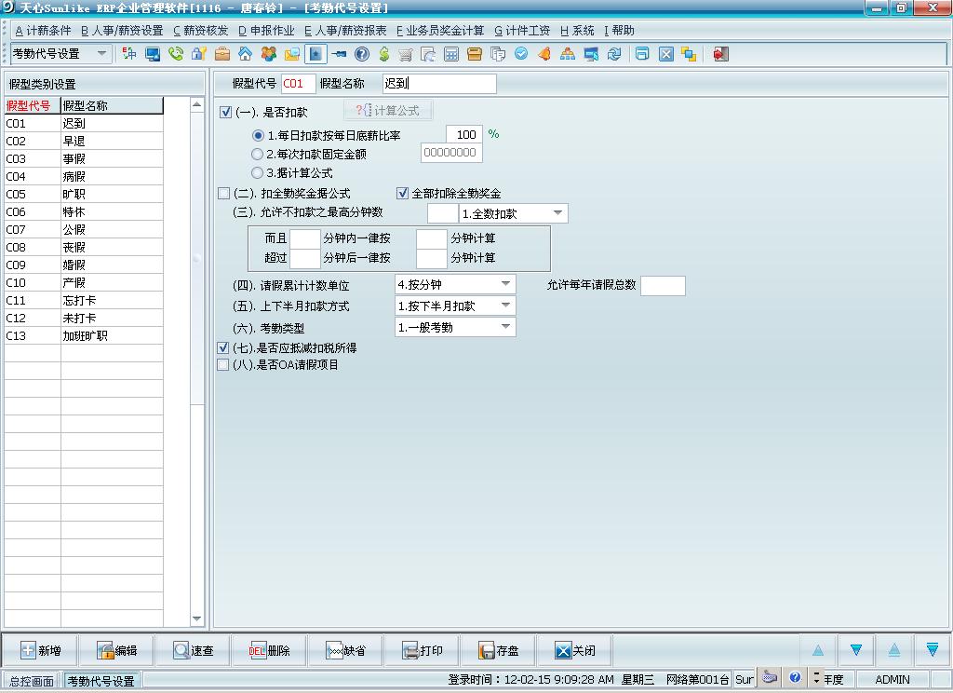Select radio option 2.每次扣款固定金额
Screen dimensions: 953x693
258,154
